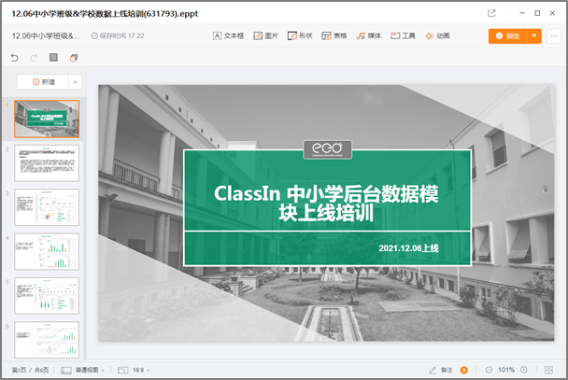Expand the preview button dropdown arrow
This screenshot has width=568, height=380.
click(534, 35)
